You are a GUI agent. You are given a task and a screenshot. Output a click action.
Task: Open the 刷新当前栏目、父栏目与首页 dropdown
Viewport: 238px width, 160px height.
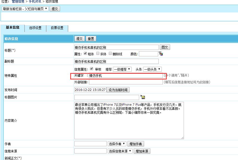point(25,9)
